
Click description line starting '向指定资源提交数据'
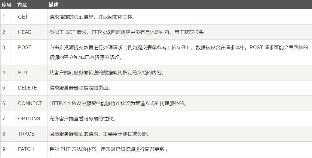click(x=179, y=48)
